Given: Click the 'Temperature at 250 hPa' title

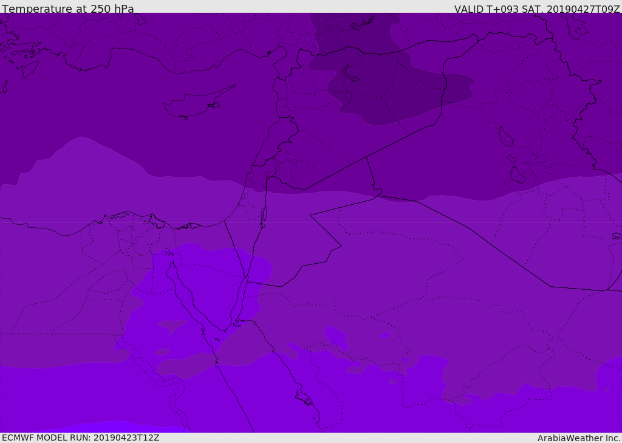Looking at the screenshot, I should tap(68, 9).
